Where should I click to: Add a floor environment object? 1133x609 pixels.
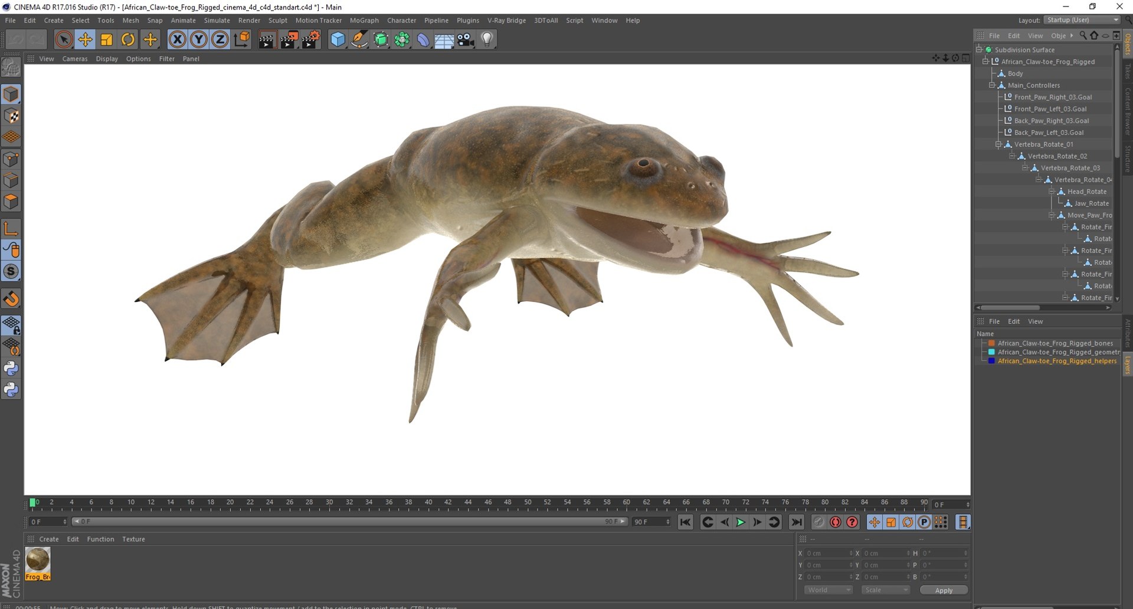(444, 39)
